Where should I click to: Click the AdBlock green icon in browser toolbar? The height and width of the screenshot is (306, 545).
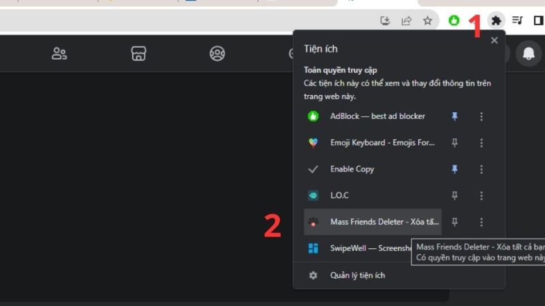[x=454, y=20]
